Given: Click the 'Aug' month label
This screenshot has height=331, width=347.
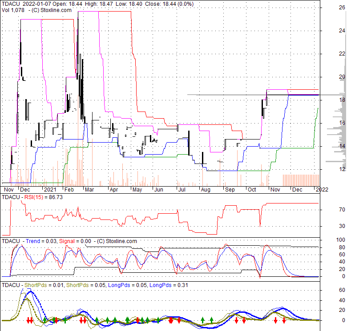Looking at the screenshot, I should click(206, 190).
